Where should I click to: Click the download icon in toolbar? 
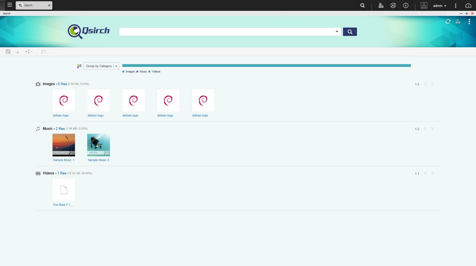point(17,52)
